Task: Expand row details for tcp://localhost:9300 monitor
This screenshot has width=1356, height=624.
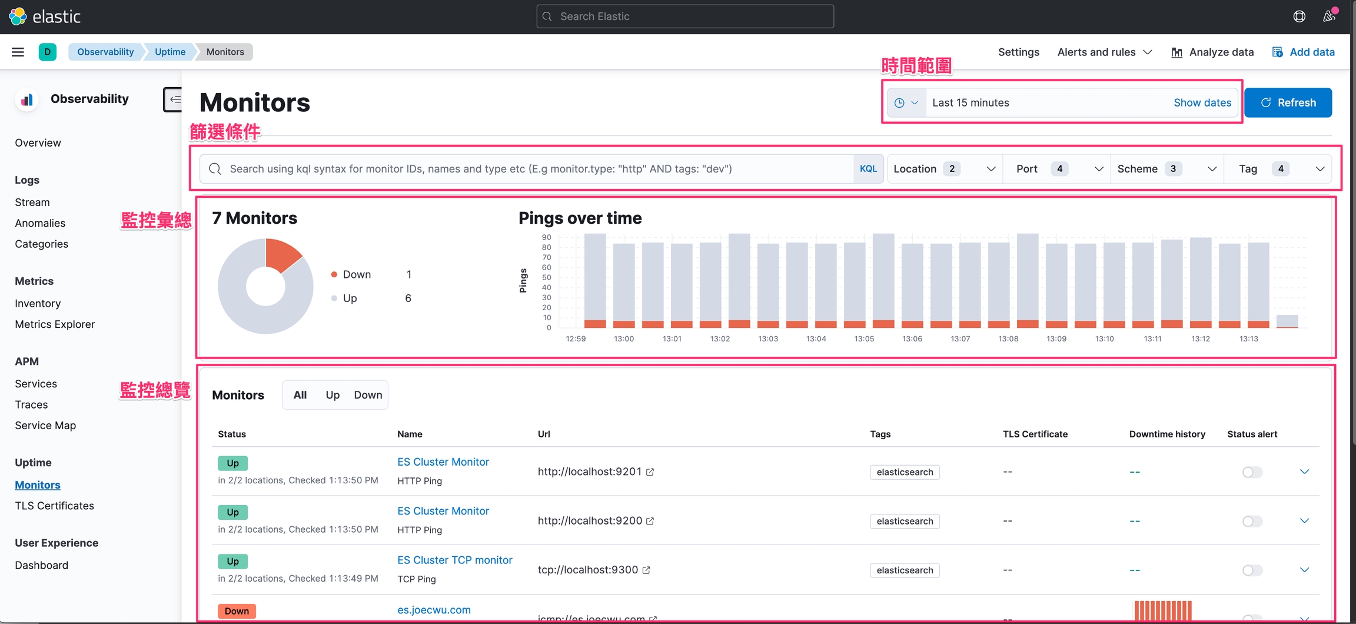Action: 1304,569
